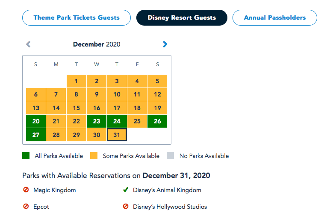327x219 pixels.
Task: Click the unavailable icon beside Hollywood Studios
Action: click(x=126, y=207)
